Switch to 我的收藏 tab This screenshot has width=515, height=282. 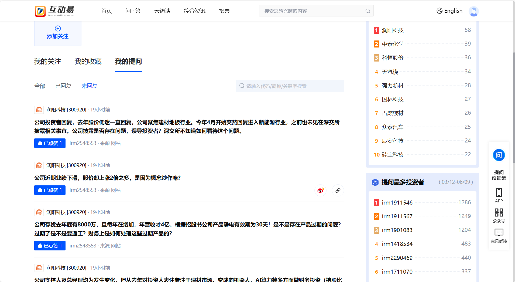(88, 62)
